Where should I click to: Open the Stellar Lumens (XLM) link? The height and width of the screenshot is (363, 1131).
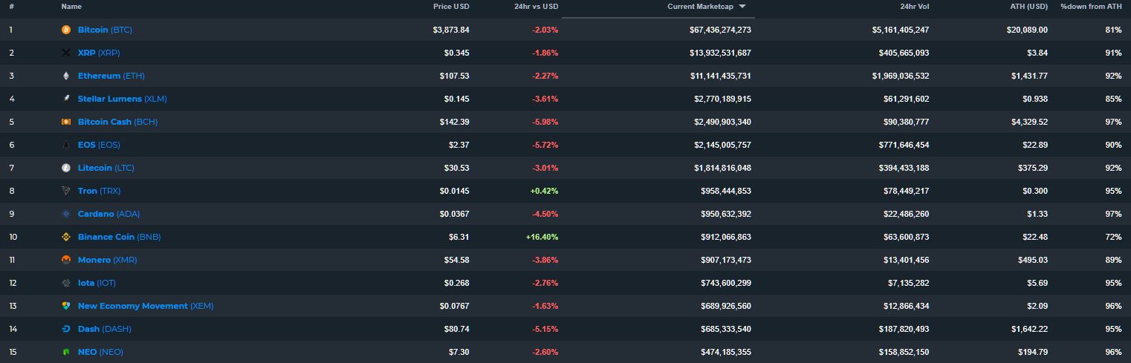123,99
